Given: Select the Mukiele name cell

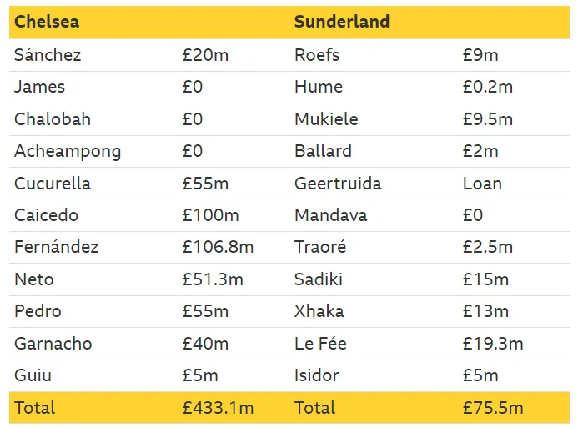Looking at the screenshot, I should pos(326,119).
